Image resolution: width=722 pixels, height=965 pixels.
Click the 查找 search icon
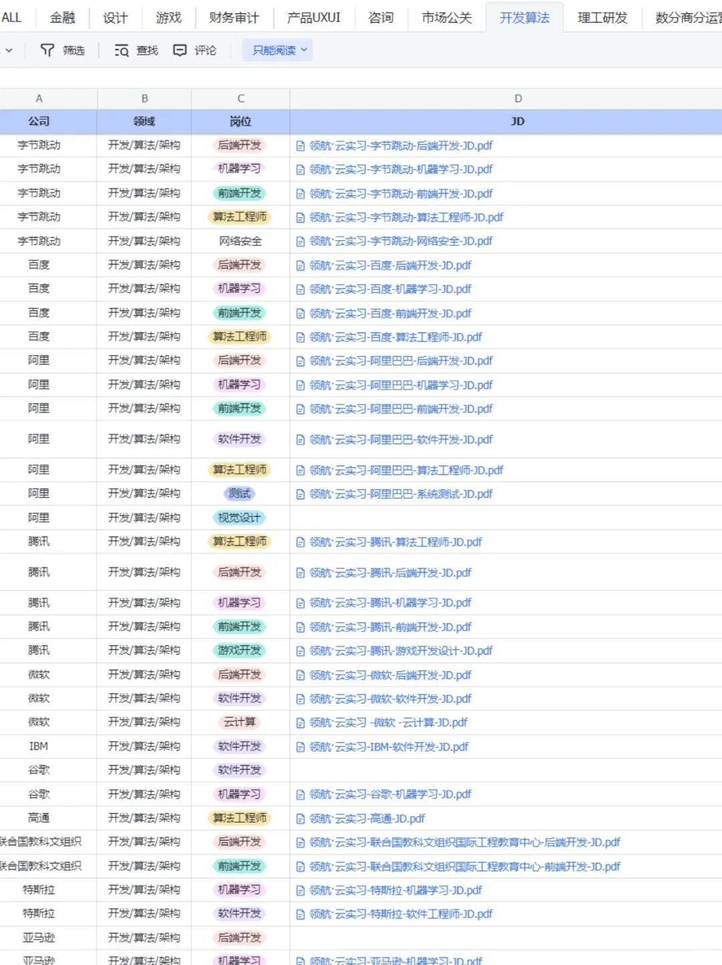(121, 50)
